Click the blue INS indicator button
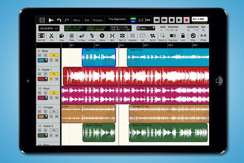244x163 pixels. (x=133, y=21)
